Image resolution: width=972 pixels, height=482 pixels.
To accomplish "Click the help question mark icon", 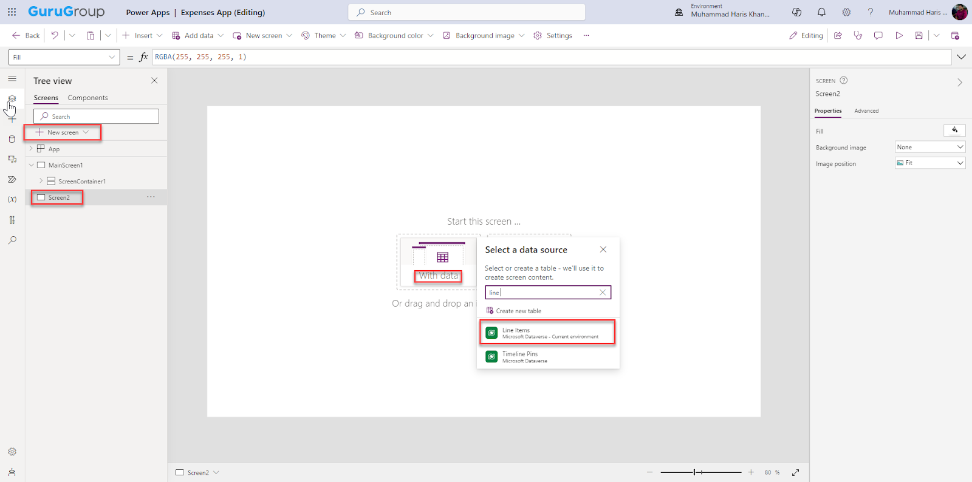I will [x=870, y=12].
